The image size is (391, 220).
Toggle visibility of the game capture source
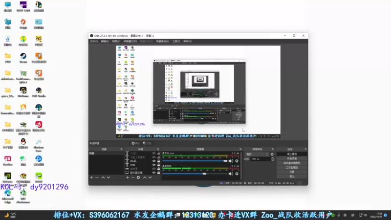coord(154,169)
